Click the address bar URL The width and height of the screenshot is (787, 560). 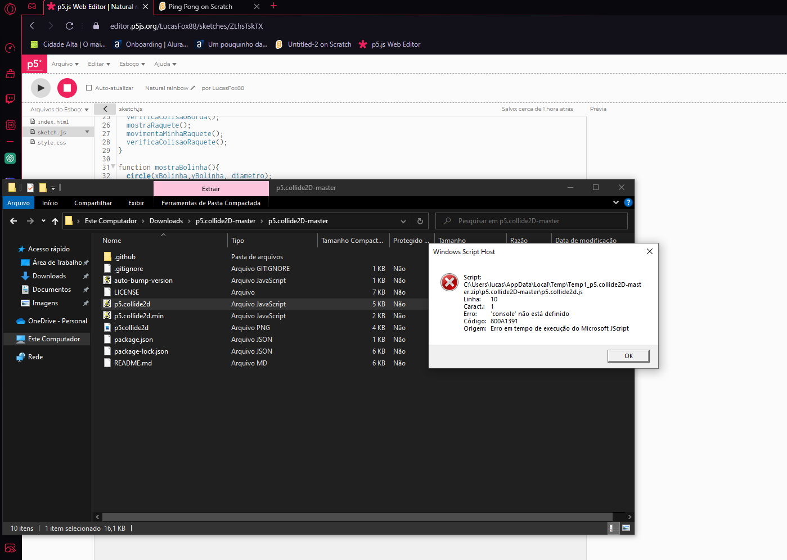(186, 26)
